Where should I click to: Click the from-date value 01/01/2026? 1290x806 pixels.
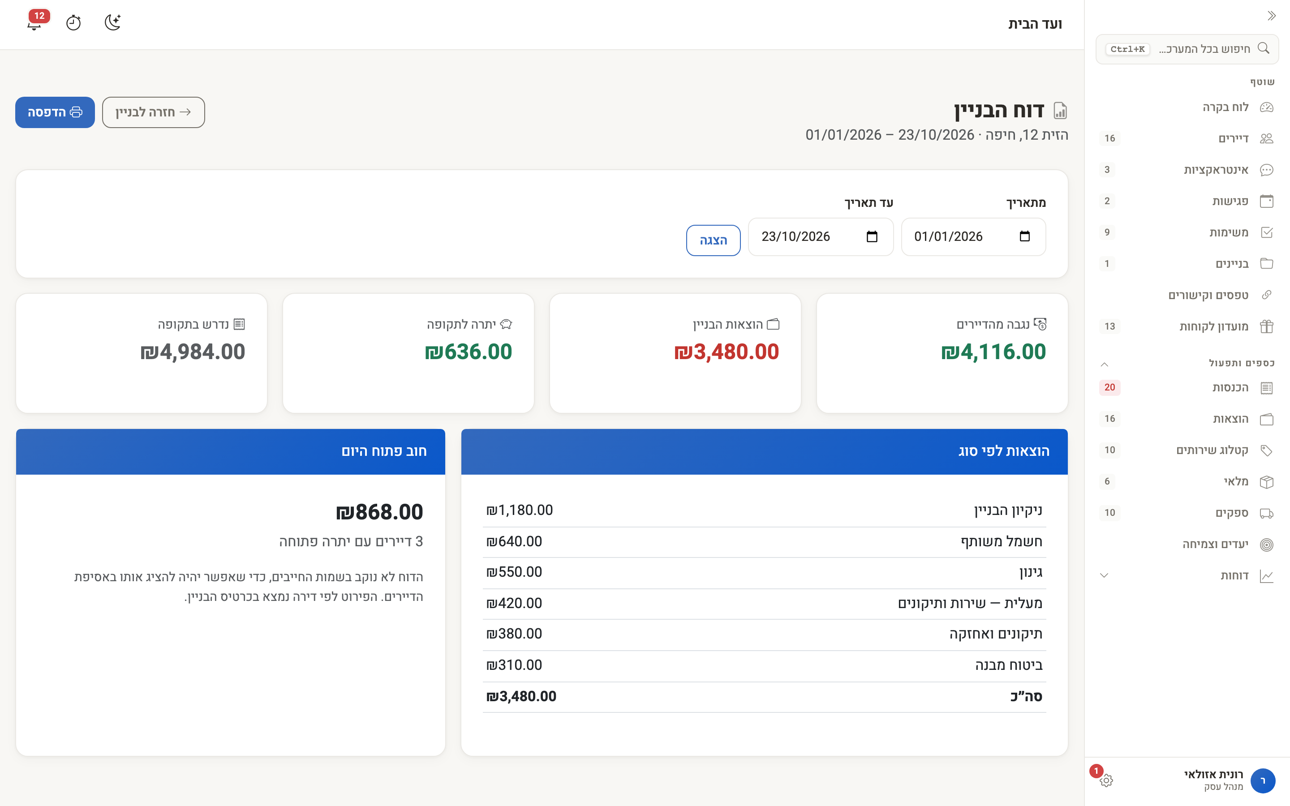(x=948, y=237)
